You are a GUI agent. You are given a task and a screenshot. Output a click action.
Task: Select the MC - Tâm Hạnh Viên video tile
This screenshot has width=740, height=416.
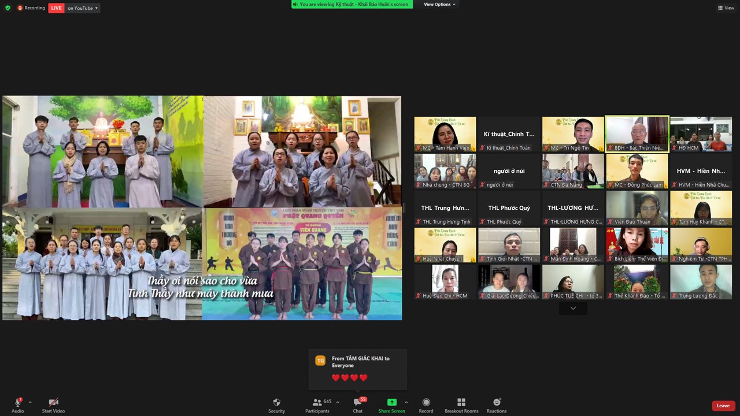tap(445, 135)
